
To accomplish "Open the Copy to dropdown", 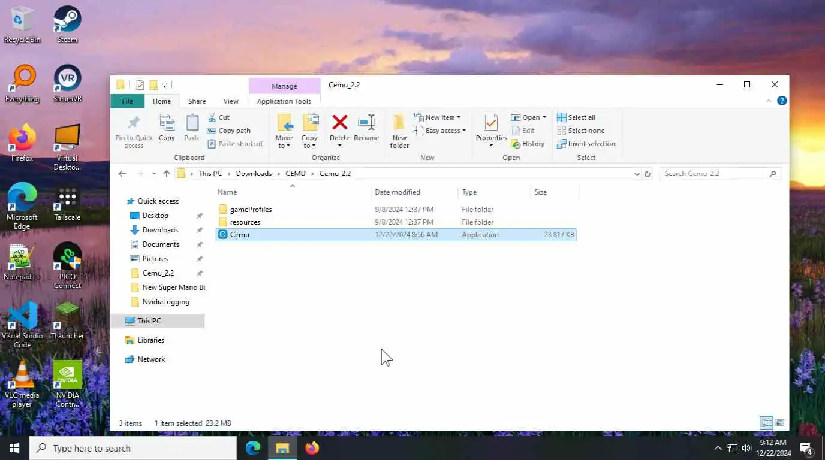I will click(309, 142).
